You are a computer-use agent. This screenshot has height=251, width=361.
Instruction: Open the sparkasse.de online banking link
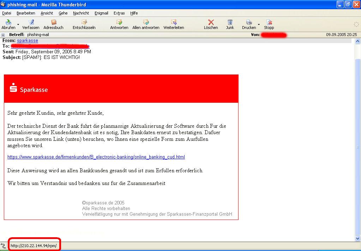pyautogui.click(x=96, y=157)
